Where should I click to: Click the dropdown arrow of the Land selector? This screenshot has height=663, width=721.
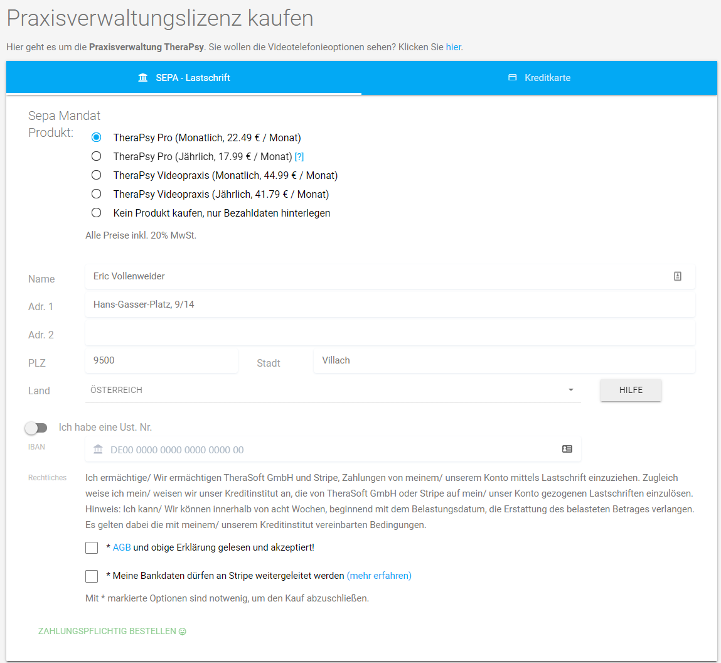570,390
